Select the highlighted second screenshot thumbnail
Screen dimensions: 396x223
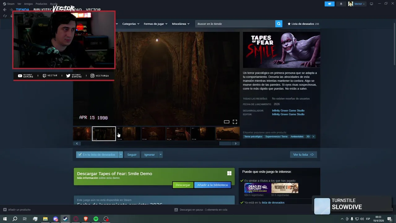(104, 134)
